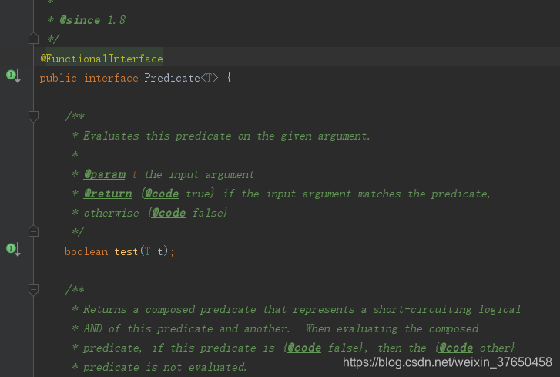Click the 'short-circuiting' word in comment

pyautogui.click(x=422, y=309)
